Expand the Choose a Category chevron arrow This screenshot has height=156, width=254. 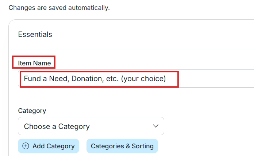click(155, 126)
